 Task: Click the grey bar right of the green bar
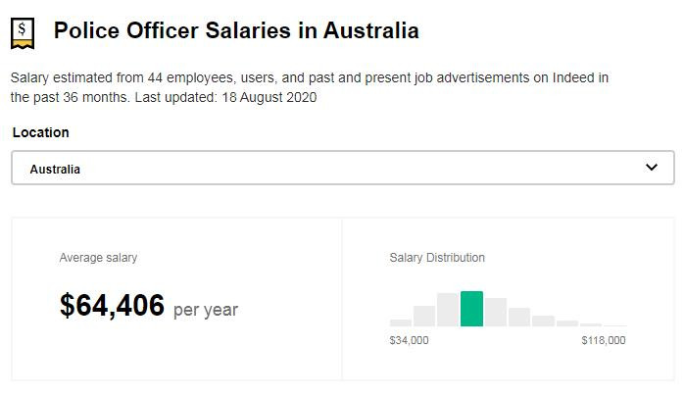click(496, 312)
